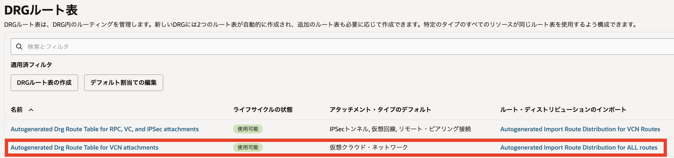Click the アタッチメント・タイプのデフォルト column header
This screenshot has height=158, width=674.
click(x=380, y=110)
